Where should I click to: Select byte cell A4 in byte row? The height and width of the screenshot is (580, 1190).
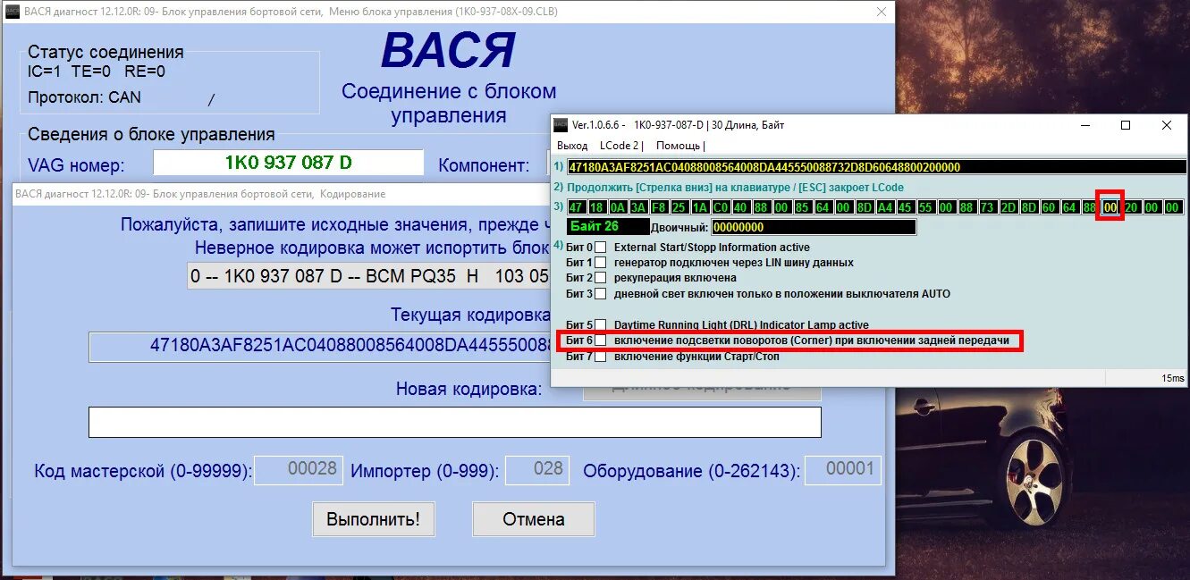885,207
